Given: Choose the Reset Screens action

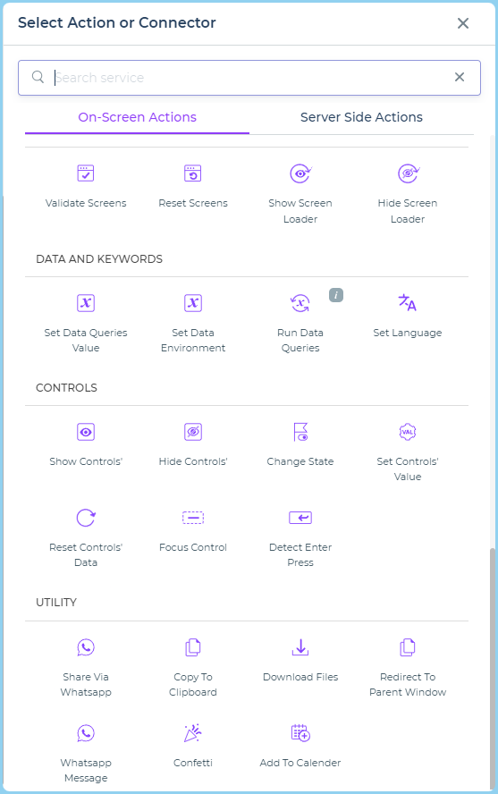Looking at the screenshot, I should tap(193, 173).
